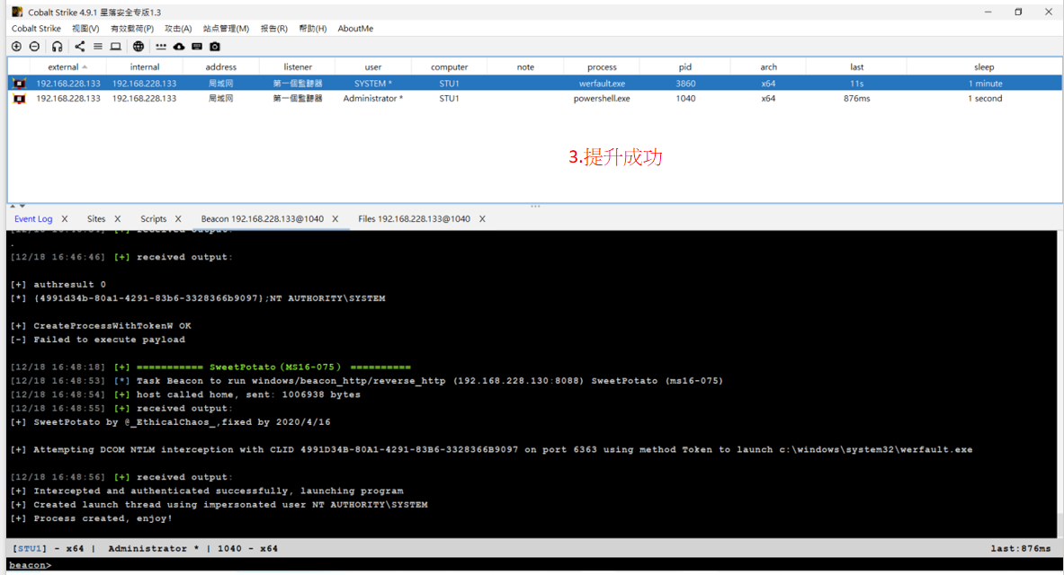Image resolution: width=1064 pixels, height=575 pixels.
Task: Close the Event Log tab
Action: (x=65, y=219)
